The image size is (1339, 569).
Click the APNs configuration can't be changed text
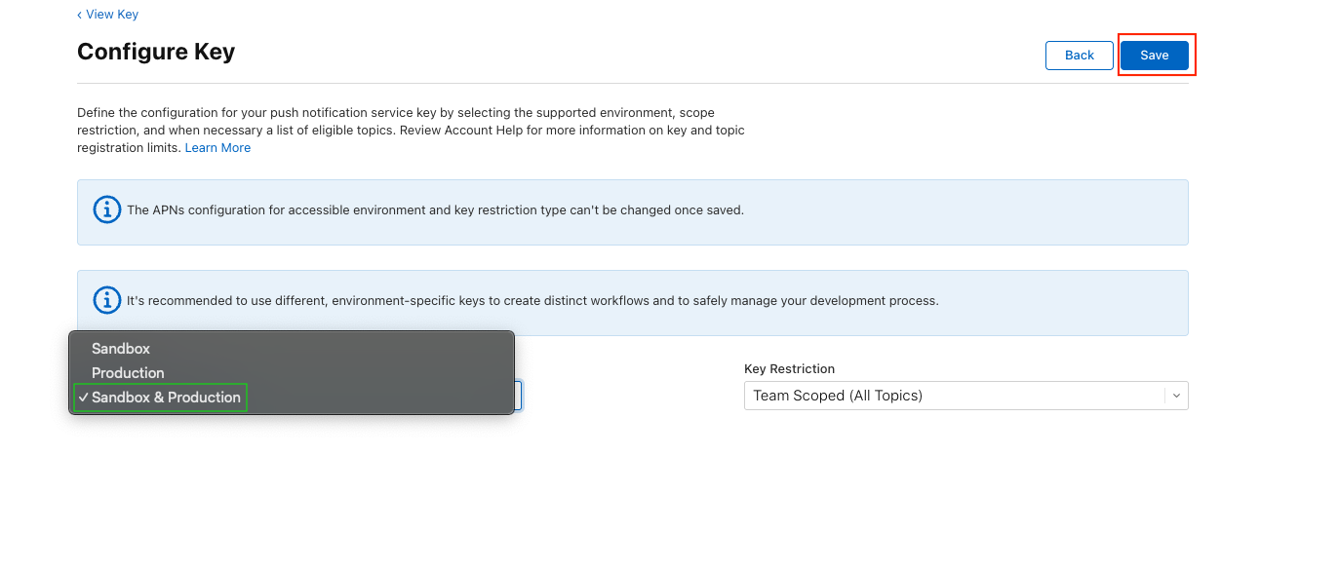(x=435, y=210)
